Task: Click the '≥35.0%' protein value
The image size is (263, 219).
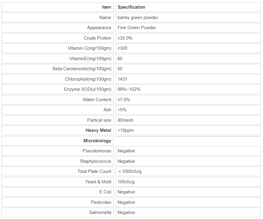Action: pos(125,38)
